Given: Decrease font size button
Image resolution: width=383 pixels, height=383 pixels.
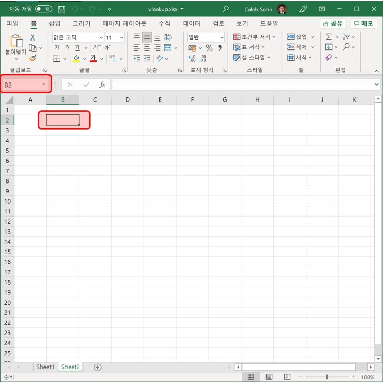Looking at the screenshot, I should 107,47.
